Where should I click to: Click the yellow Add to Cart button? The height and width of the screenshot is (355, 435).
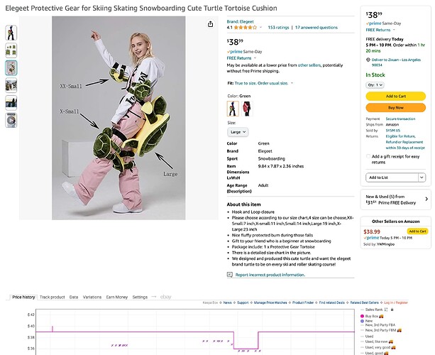(x=395, y=96)
